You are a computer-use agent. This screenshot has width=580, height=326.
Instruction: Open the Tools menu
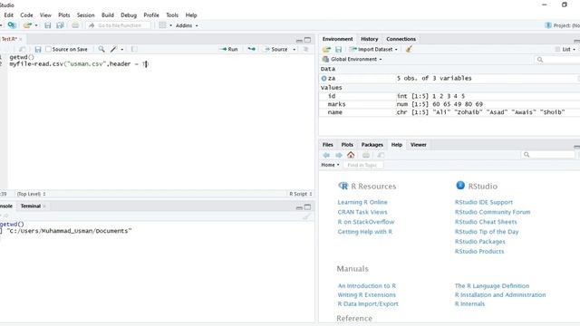click(172, 15)
